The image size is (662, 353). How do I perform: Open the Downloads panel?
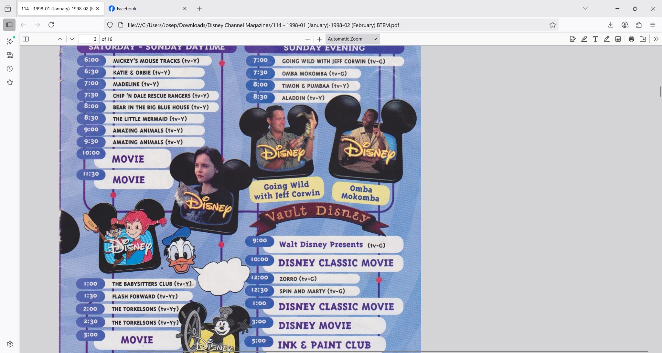[611, 25]
